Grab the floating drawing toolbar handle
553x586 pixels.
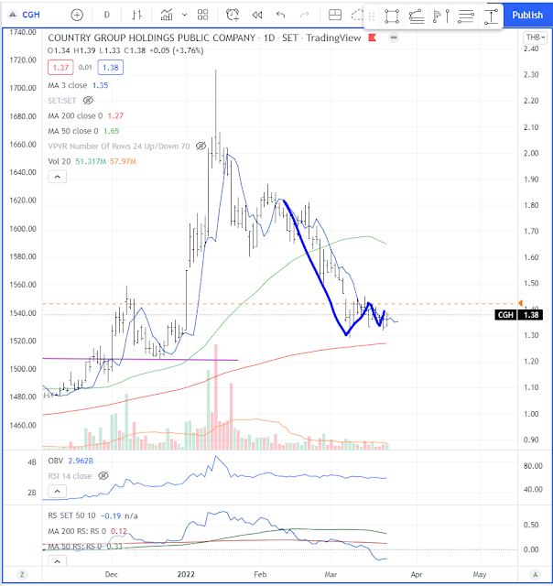click(x=372, y=16)
